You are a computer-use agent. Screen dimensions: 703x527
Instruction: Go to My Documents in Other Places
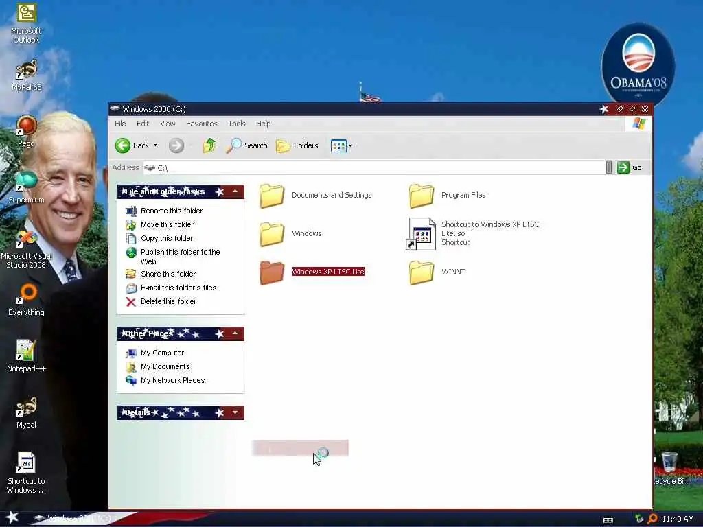tap(158, 366)
